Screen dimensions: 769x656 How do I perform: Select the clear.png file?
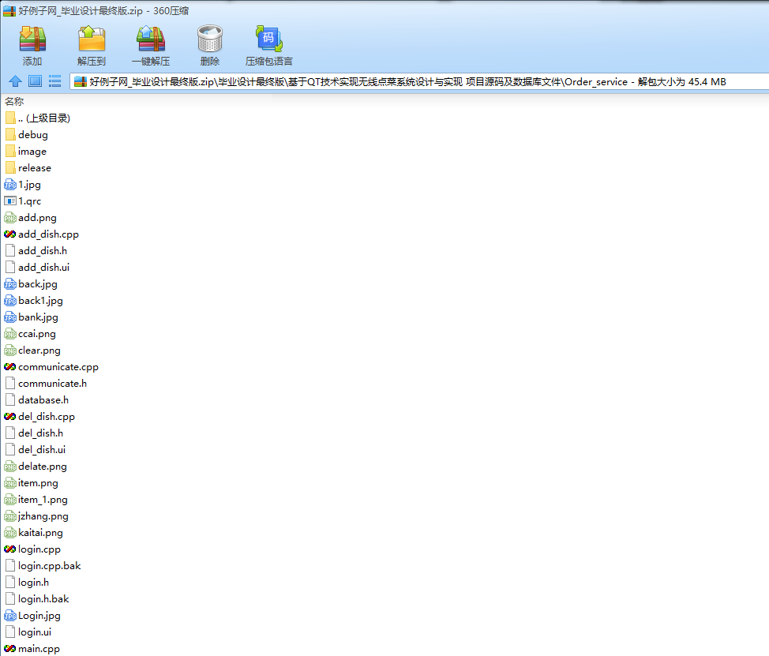[x=32, y=350]
